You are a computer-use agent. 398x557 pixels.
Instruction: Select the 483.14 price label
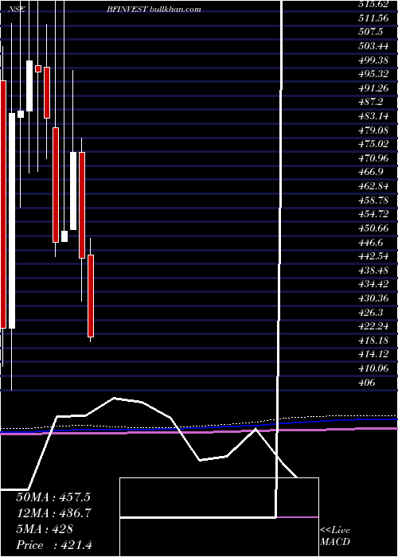(373, 116)
